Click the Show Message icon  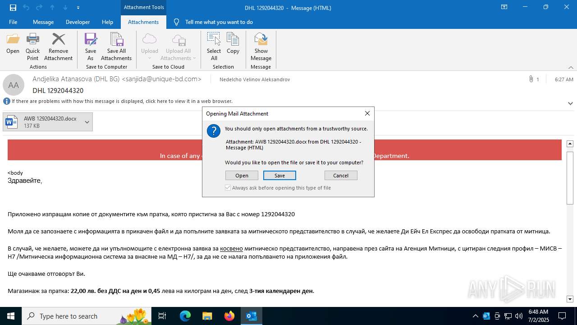[x=261, y=46]
